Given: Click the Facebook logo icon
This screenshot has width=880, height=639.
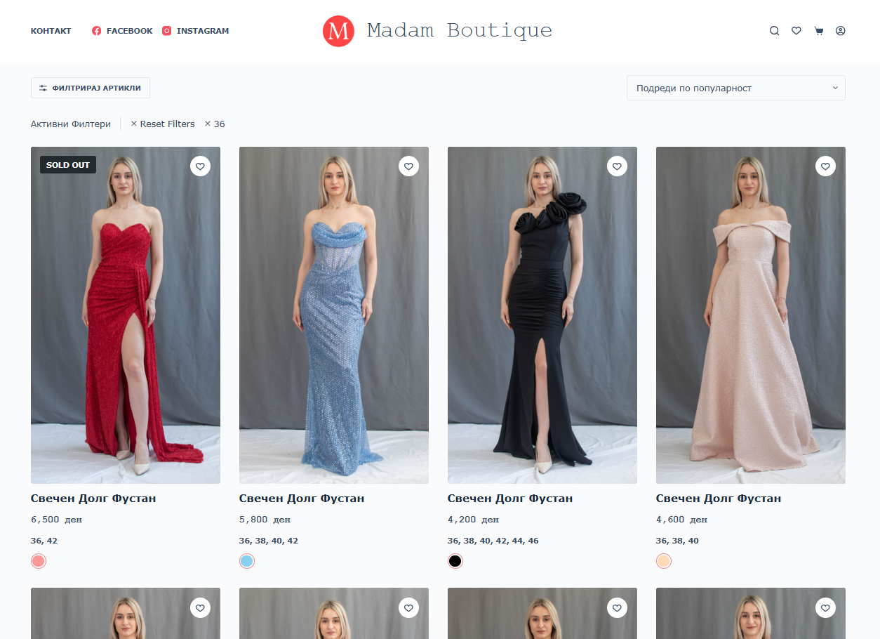Looking at the screenshot, I should pyautogui.click(x=97, y=31).
